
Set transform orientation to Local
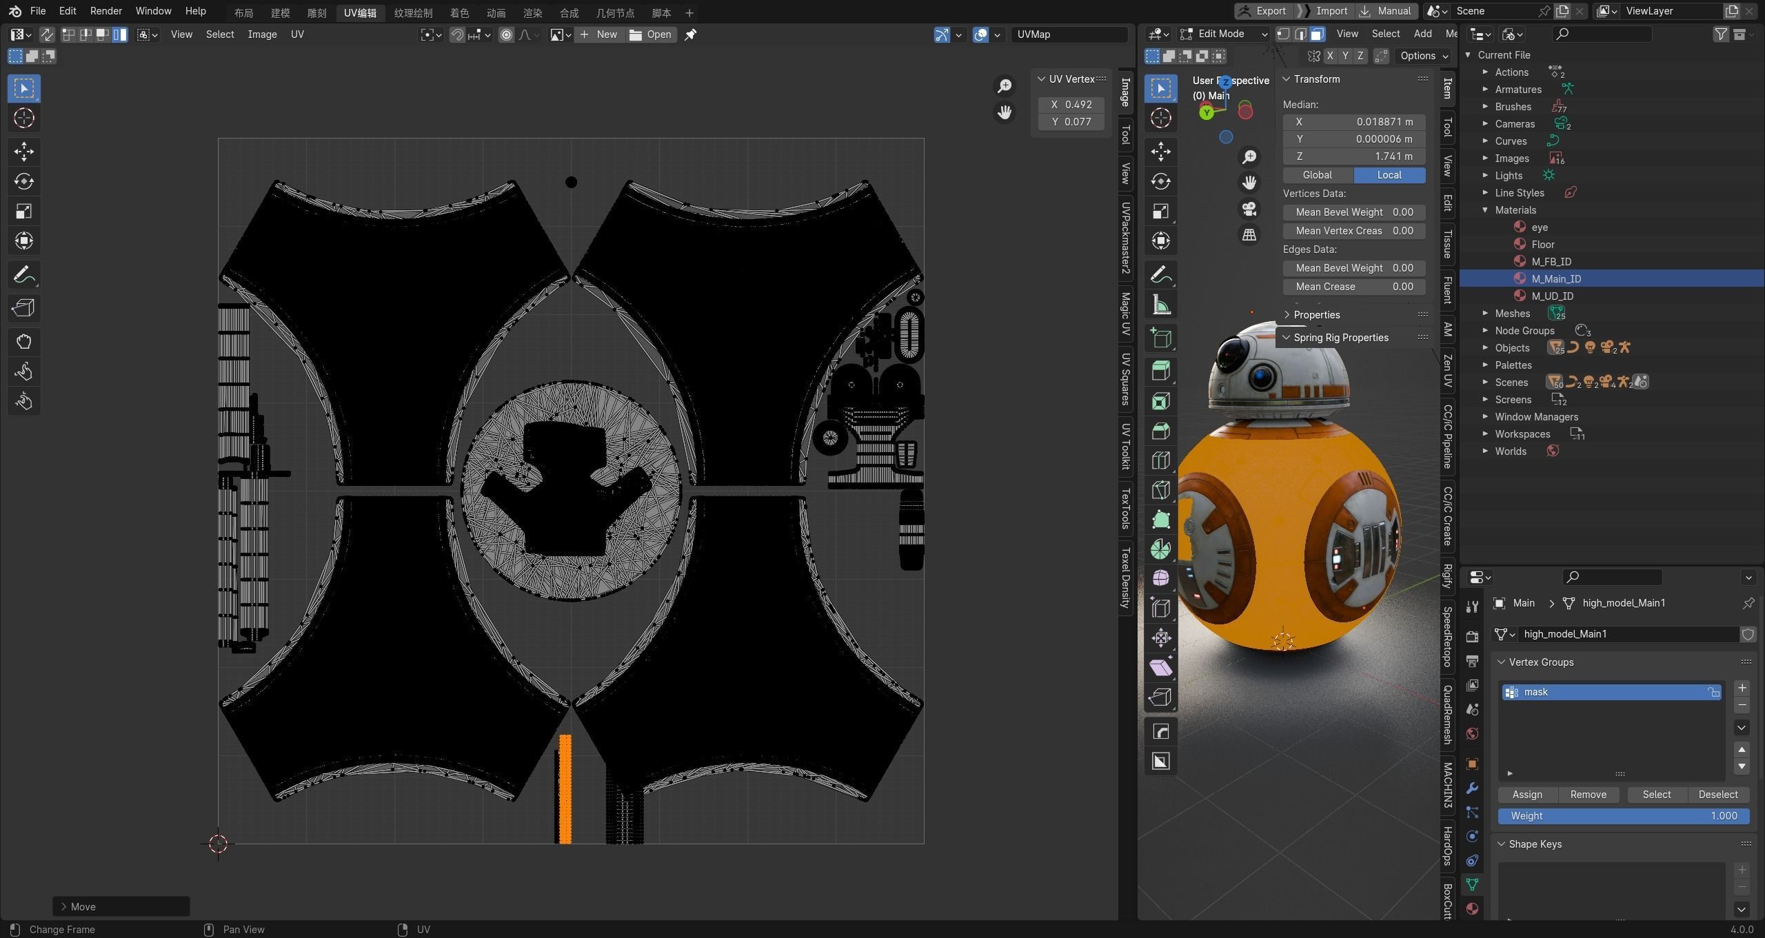pos(1389,175)
